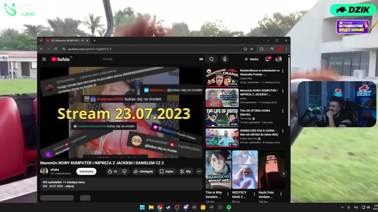
Task: Open Steam from the taskbar
Action: (x=168, y=207)
